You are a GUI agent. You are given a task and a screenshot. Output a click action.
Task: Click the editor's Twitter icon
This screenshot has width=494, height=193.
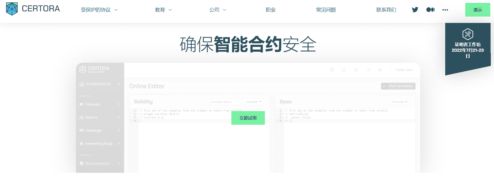[380, 70]
